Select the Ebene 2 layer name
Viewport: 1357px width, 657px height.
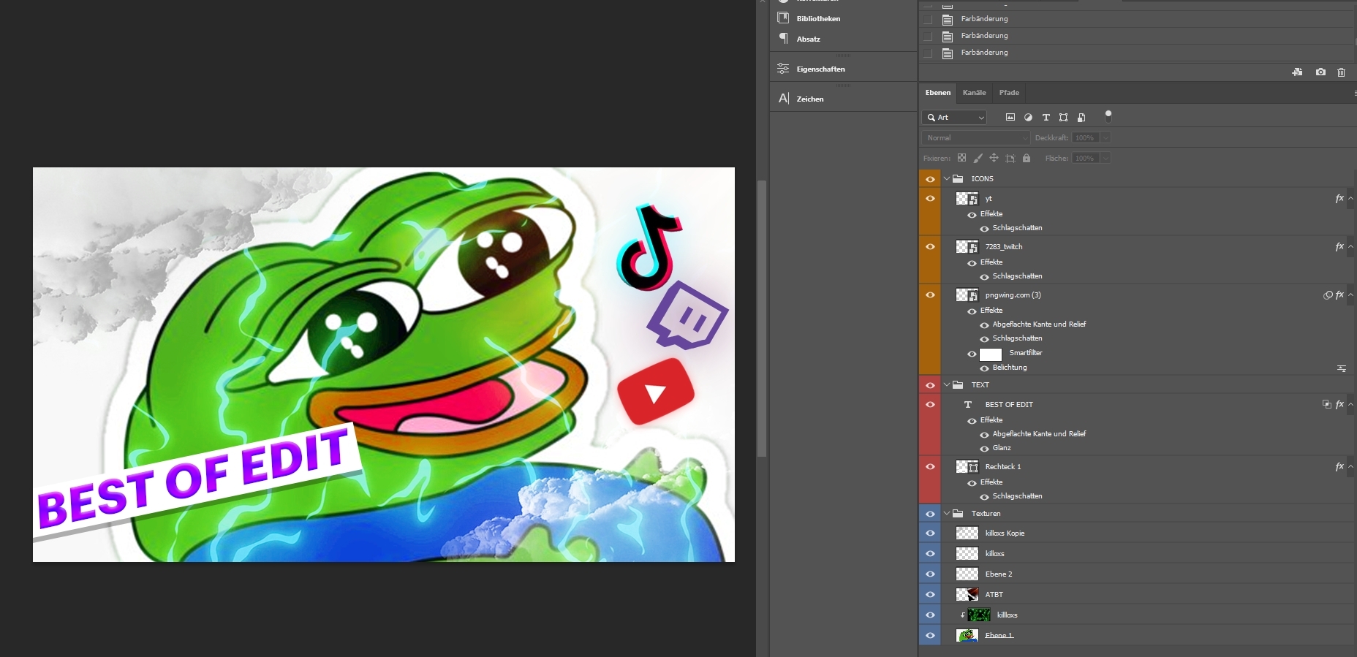coord(999,574)
